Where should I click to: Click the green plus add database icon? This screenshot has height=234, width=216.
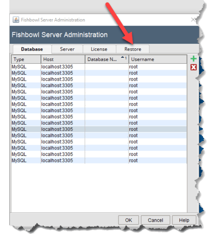tap(193, 59)
